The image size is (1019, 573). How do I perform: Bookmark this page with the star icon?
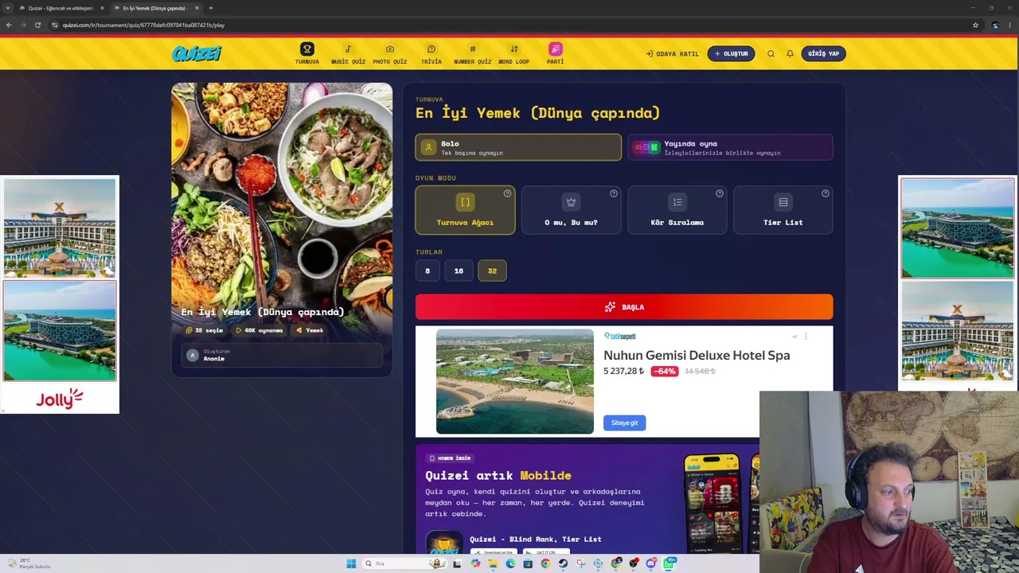(975, 25)
